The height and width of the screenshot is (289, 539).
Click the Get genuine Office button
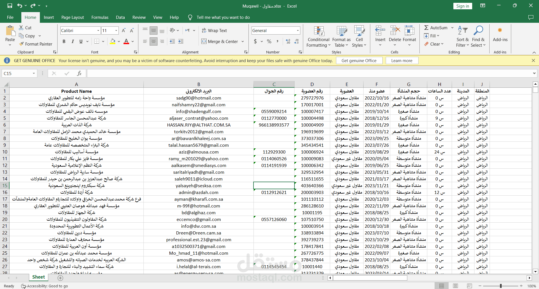point(359,60)
